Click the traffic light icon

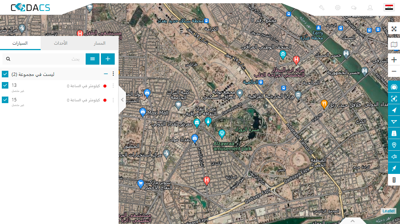(x=394, y=180)
